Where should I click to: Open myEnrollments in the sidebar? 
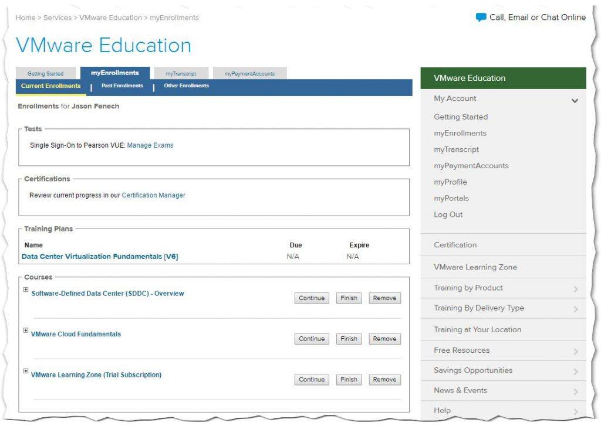[x=460, y=133]
